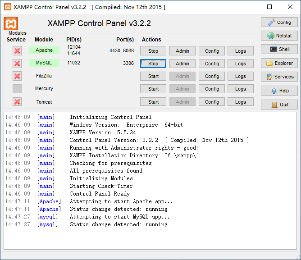Screen dimensions: 301x260
Task: Click the FileZilla module name
Action: tap(44, 76)
